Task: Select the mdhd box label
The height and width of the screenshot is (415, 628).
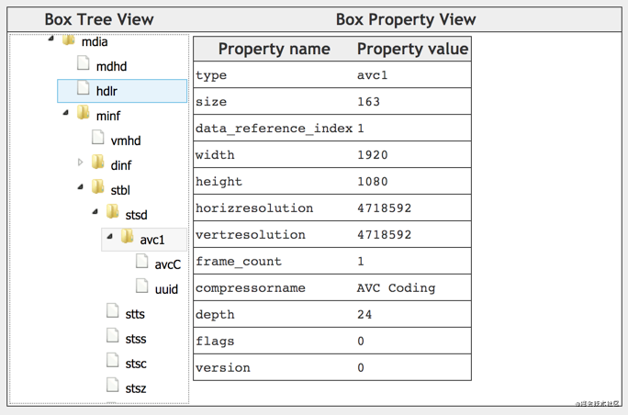Action: point(111,66)
